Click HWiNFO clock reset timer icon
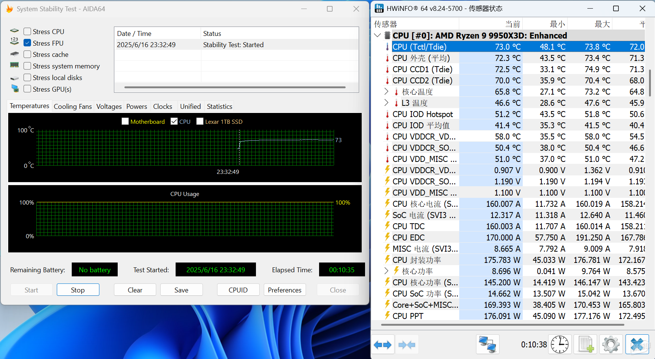This screenshot has width=655, height=359. coord(560,344)
